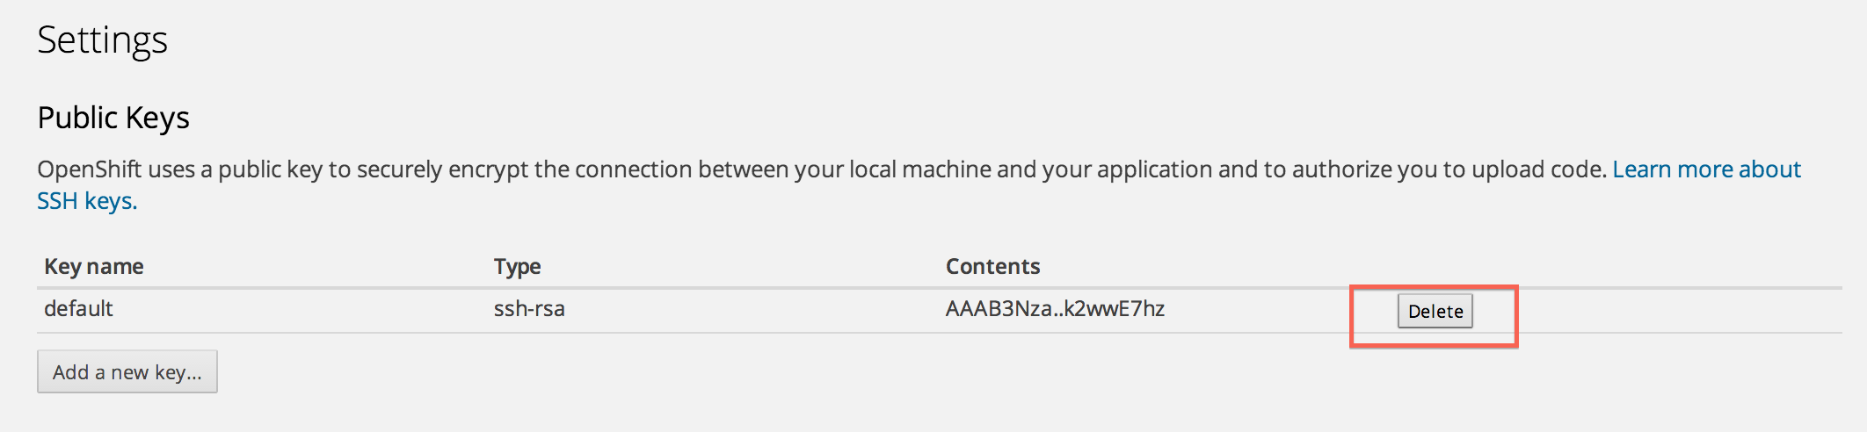Click the Delete button for default key
The width and height of the screenshot is (1867, 432).
coord(1435,312)
